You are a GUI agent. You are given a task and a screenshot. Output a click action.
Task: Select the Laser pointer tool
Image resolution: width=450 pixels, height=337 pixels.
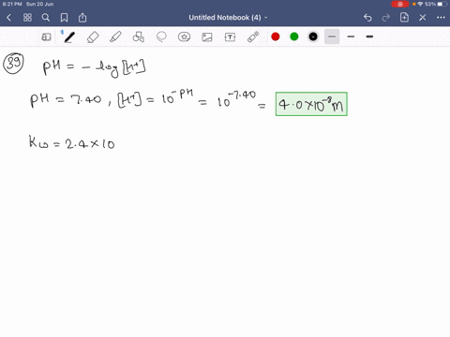(253, 37)
